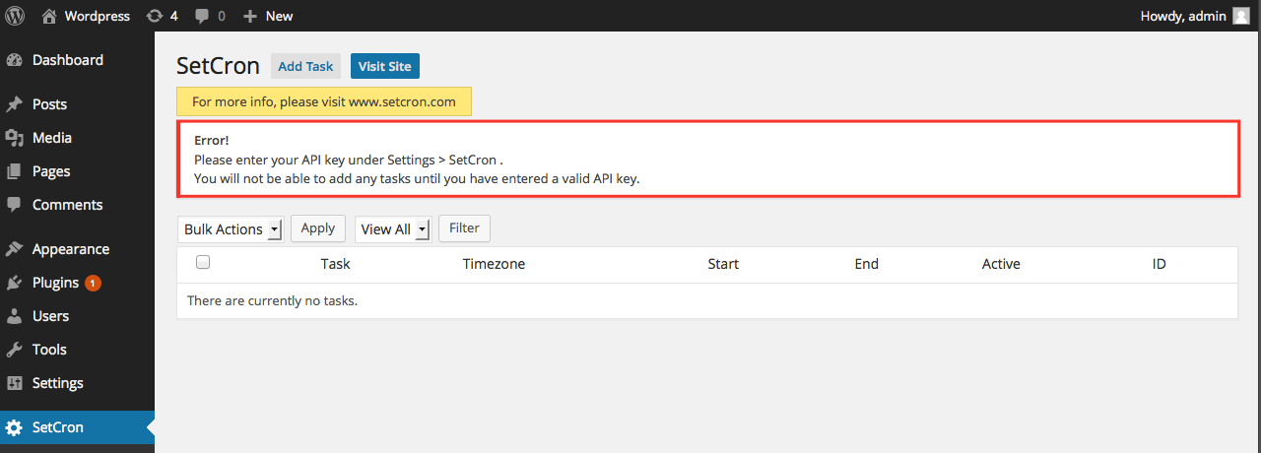Click the Add Task button

(305, 66)
